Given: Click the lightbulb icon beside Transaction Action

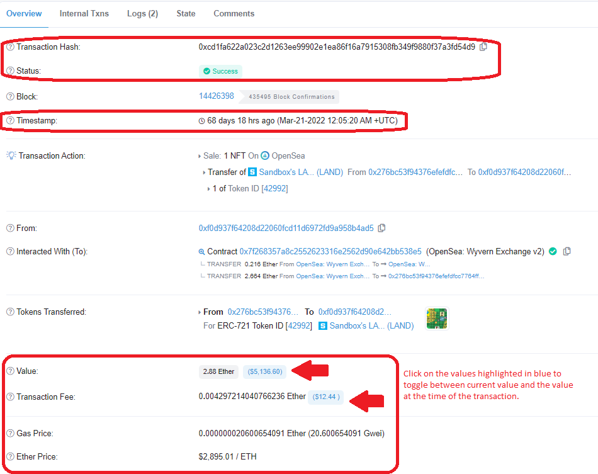Looking at the screenshot, I should (x=11, y=155).
